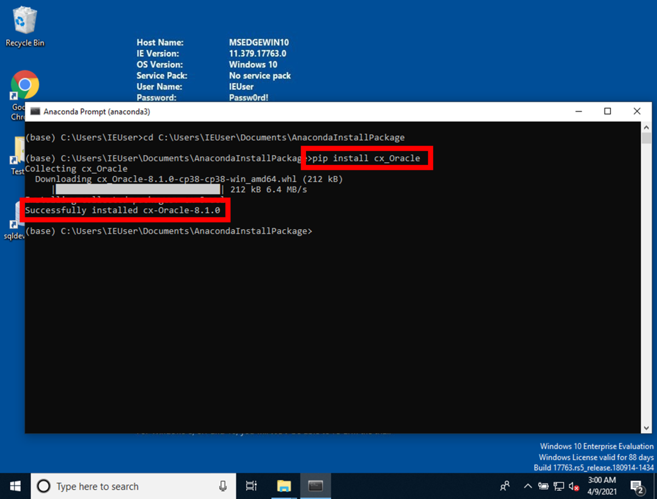Click the 'IEUser' user name value on desktop
The height and width of the screenshot is (499, 657).
pyautogui.click(x=241, y=87)
